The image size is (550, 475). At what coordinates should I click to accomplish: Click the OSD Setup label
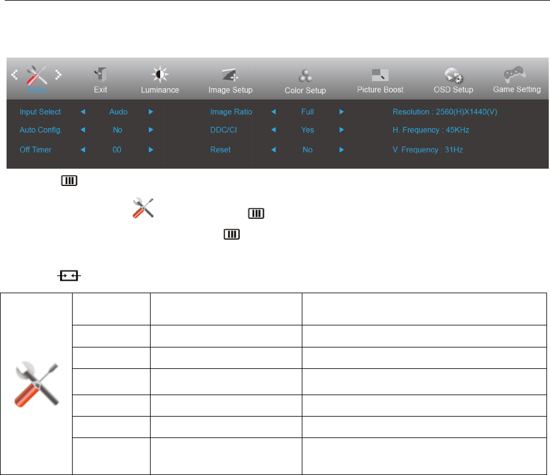(454, 89)
